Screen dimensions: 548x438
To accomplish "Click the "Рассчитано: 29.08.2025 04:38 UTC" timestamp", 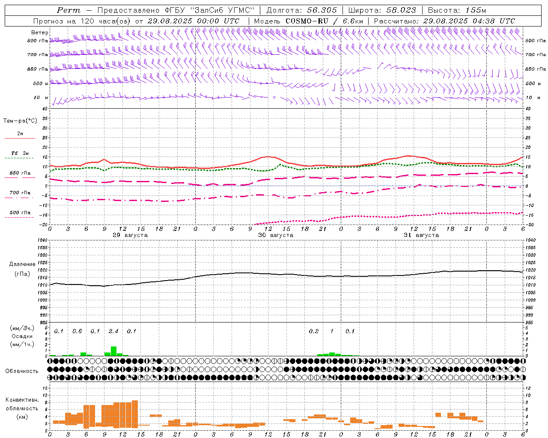I will (444, 21).
